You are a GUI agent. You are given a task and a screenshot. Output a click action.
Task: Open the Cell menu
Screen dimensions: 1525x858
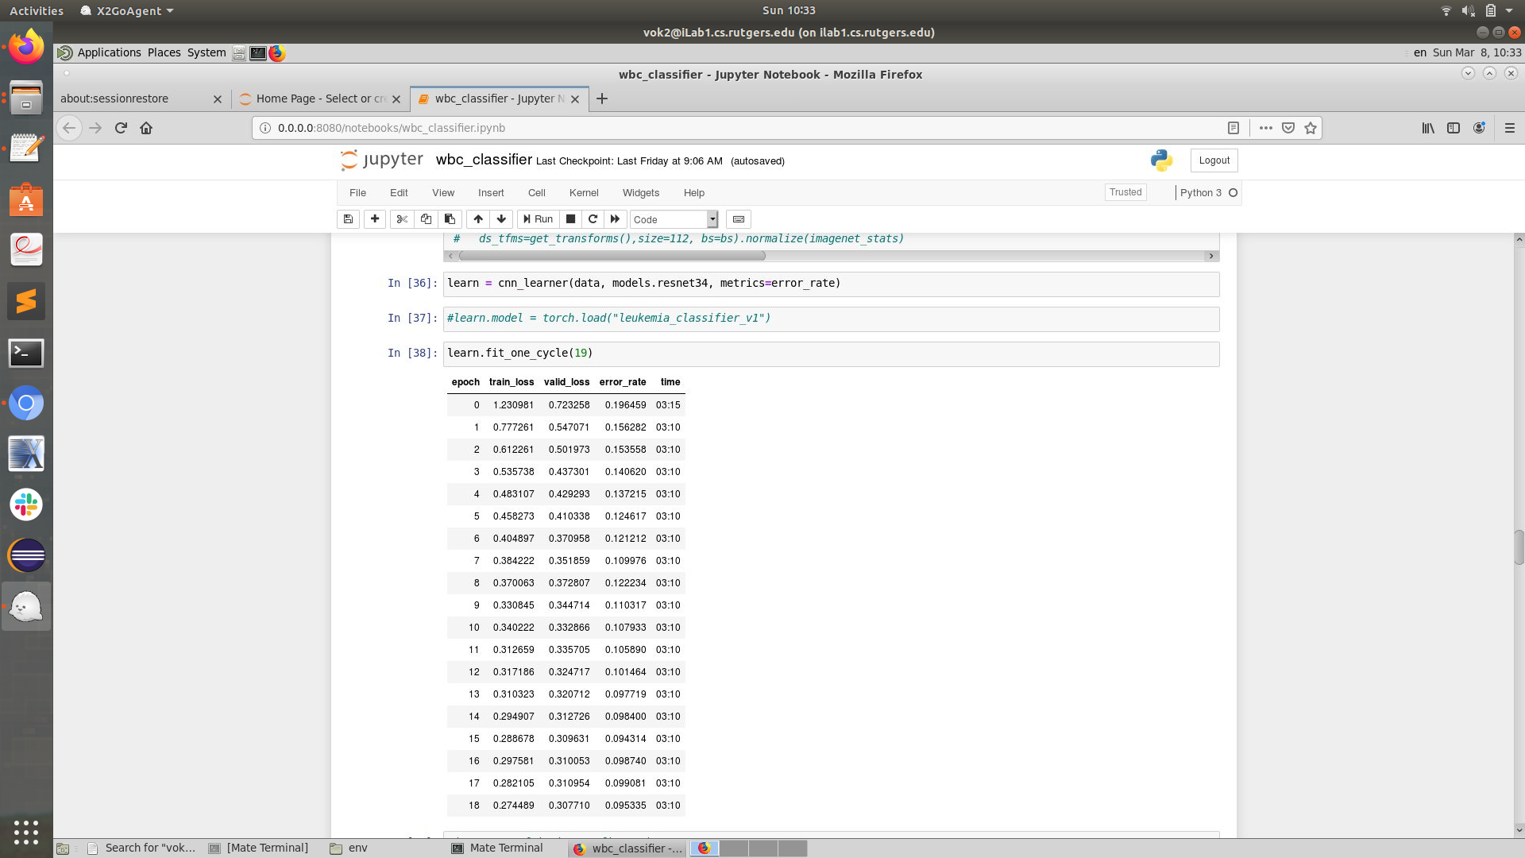[537, 193]
